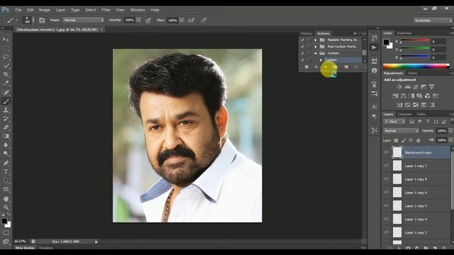Add a Vibrance adjustment

pyautogui.click(x=432, y=86)
